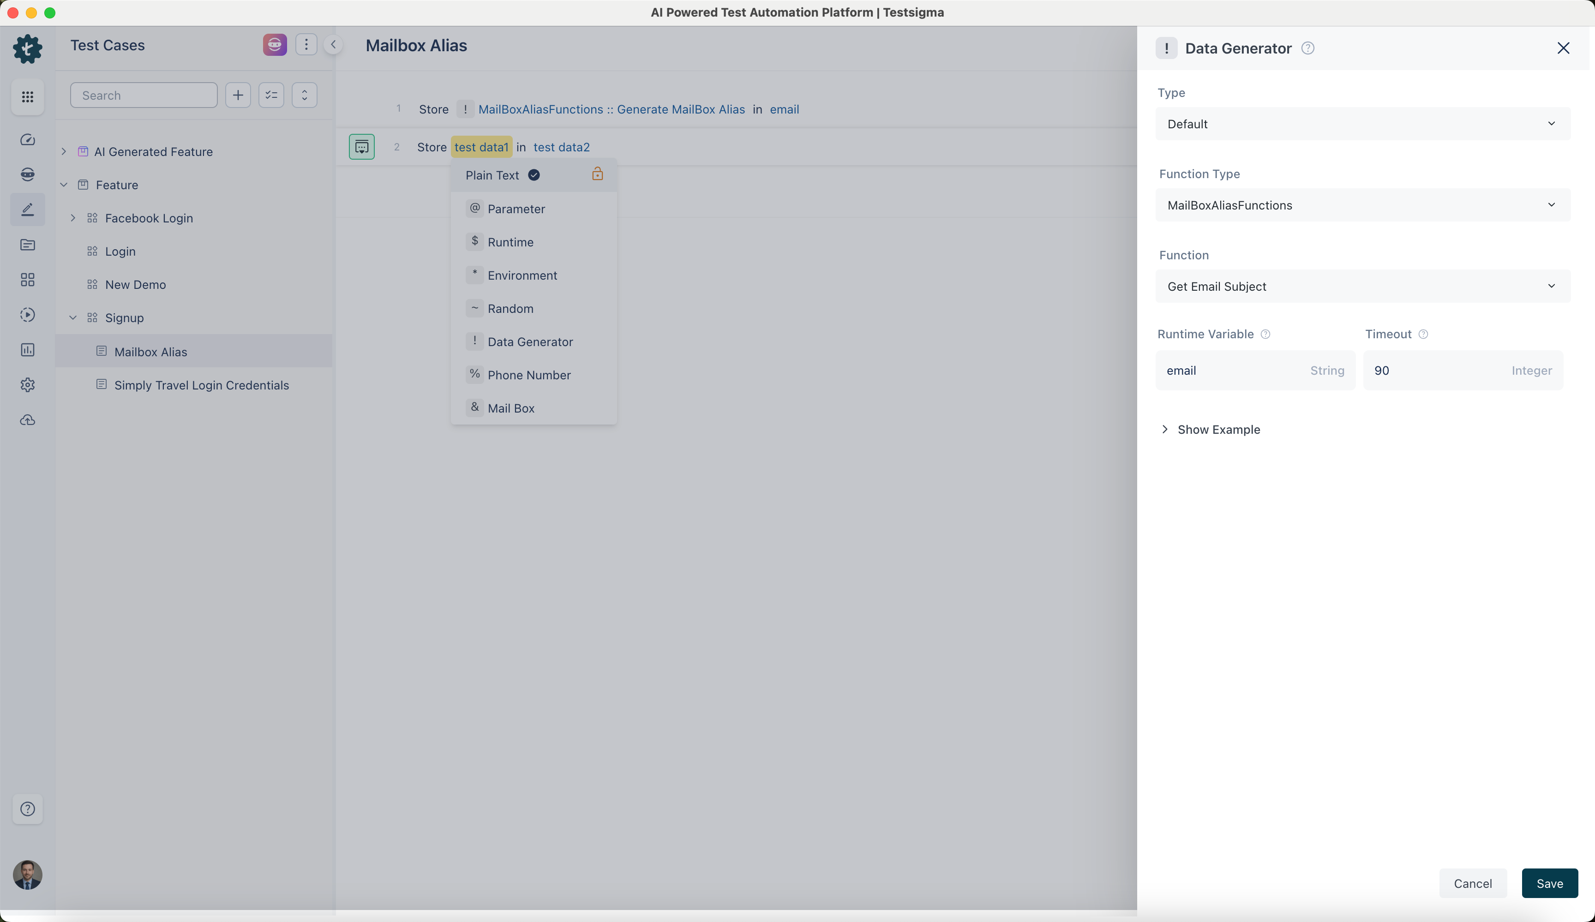Click the Cancel button

pos(1473,883)
